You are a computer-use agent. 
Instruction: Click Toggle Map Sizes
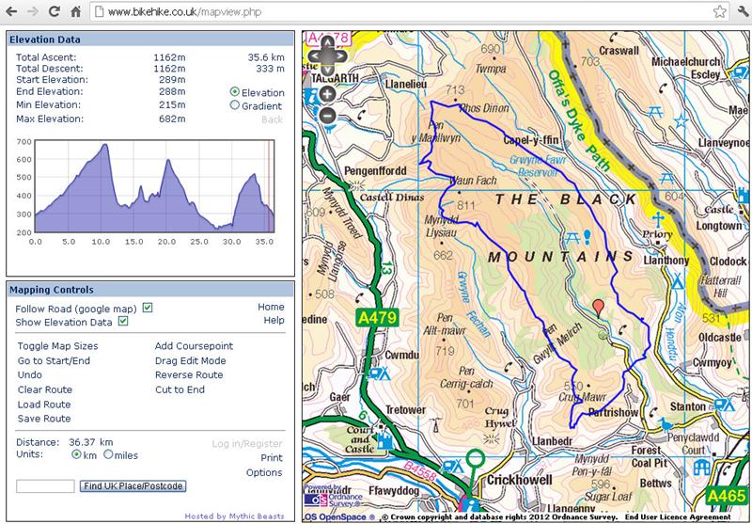click(x=57, y=346)
